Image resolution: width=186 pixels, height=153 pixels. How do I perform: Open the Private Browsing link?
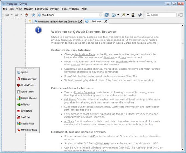coord(85,92)
